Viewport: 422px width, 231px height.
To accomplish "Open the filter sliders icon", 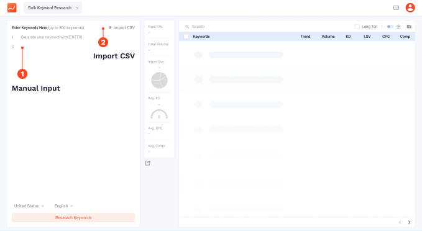I will (x=398, y=27).
